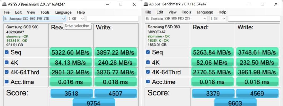Select total score 9603
Screen dimensions: 283x106
[x=235, y=102]
